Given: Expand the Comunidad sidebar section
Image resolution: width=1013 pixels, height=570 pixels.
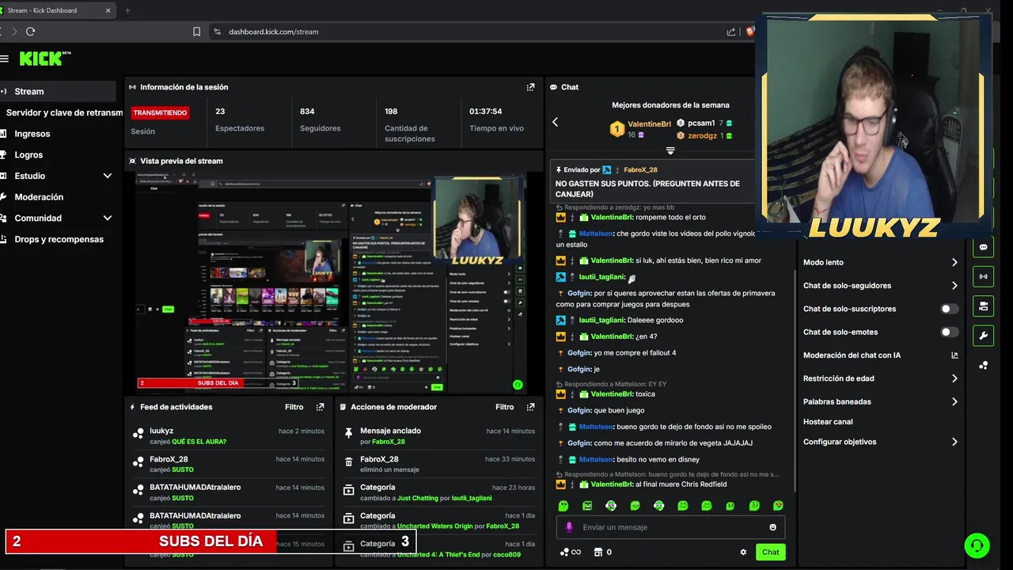Looking at the screenshot, I should [108, 218].
